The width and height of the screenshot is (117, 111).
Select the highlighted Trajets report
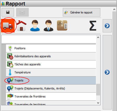(x=51, y=80)
